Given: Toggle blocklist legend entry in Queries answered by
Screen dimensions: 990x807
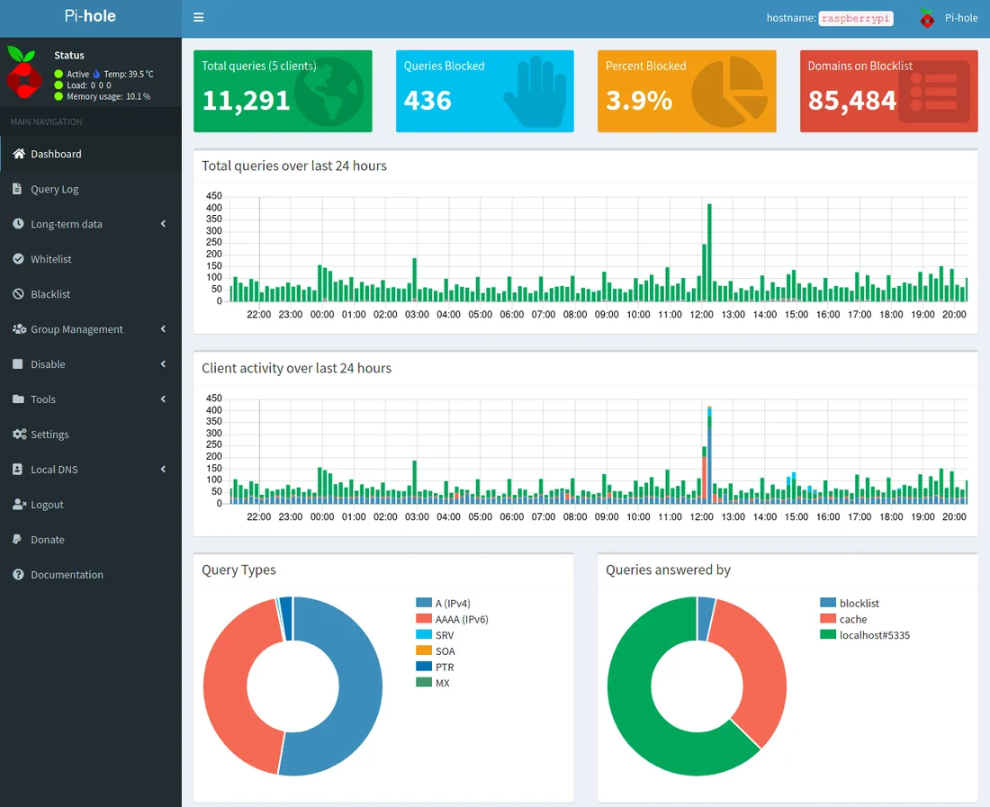Looking at the screenshot, I should pyautogui.click(x=850, y=603).
